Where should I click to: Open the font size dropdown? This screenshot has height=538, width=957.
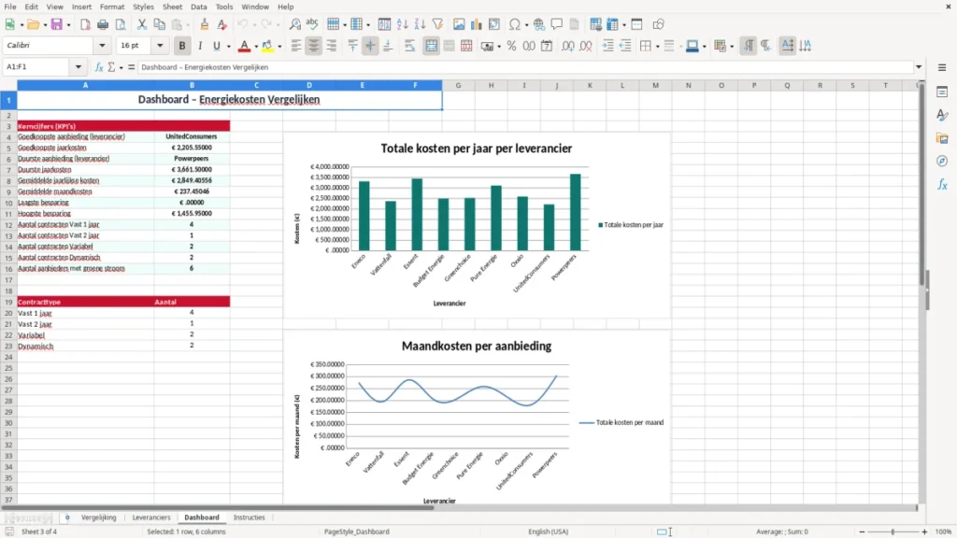pyautogui.click(x=160, y=45)
